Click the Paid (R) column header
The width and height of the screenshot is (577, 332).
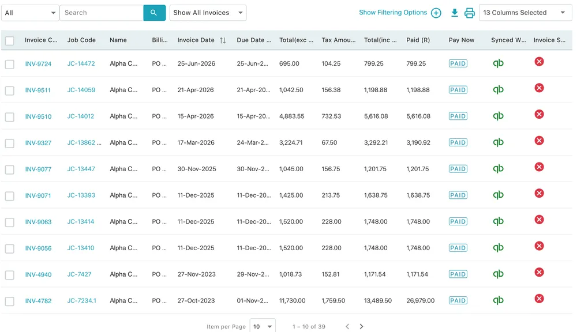tap(418, 40)
